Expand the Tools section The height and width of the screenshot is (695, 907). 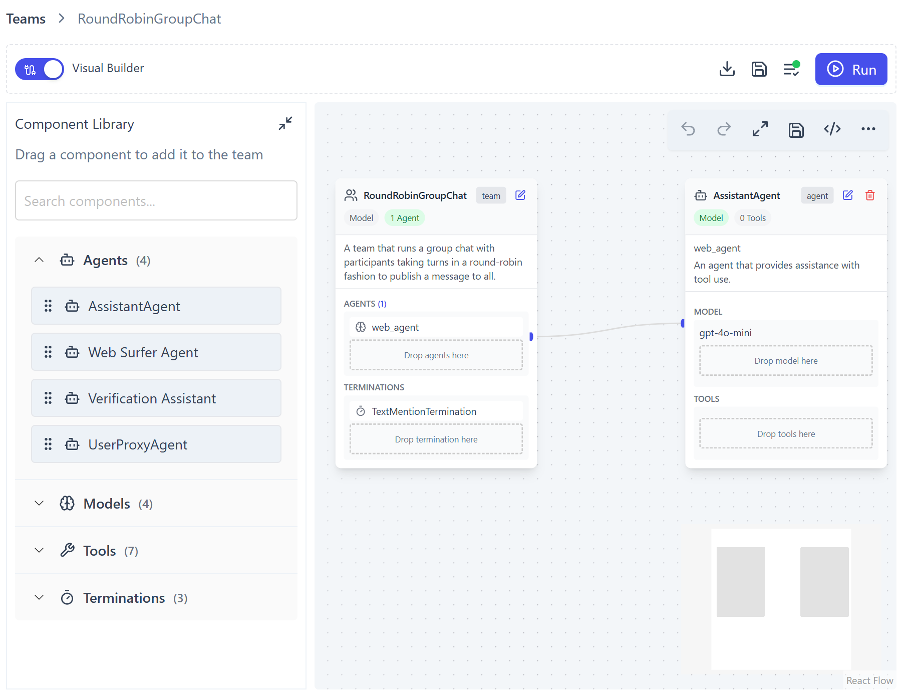39,551
